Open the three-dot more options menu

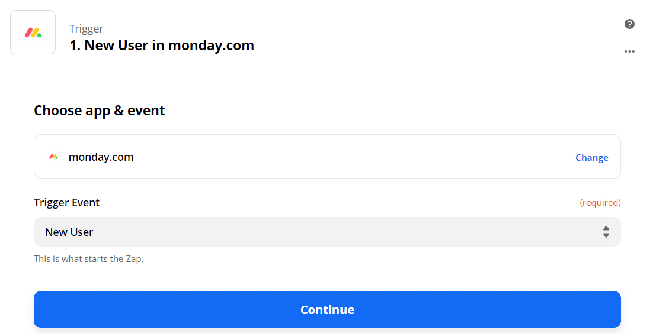pyautogui.click(x=629, y=51)
